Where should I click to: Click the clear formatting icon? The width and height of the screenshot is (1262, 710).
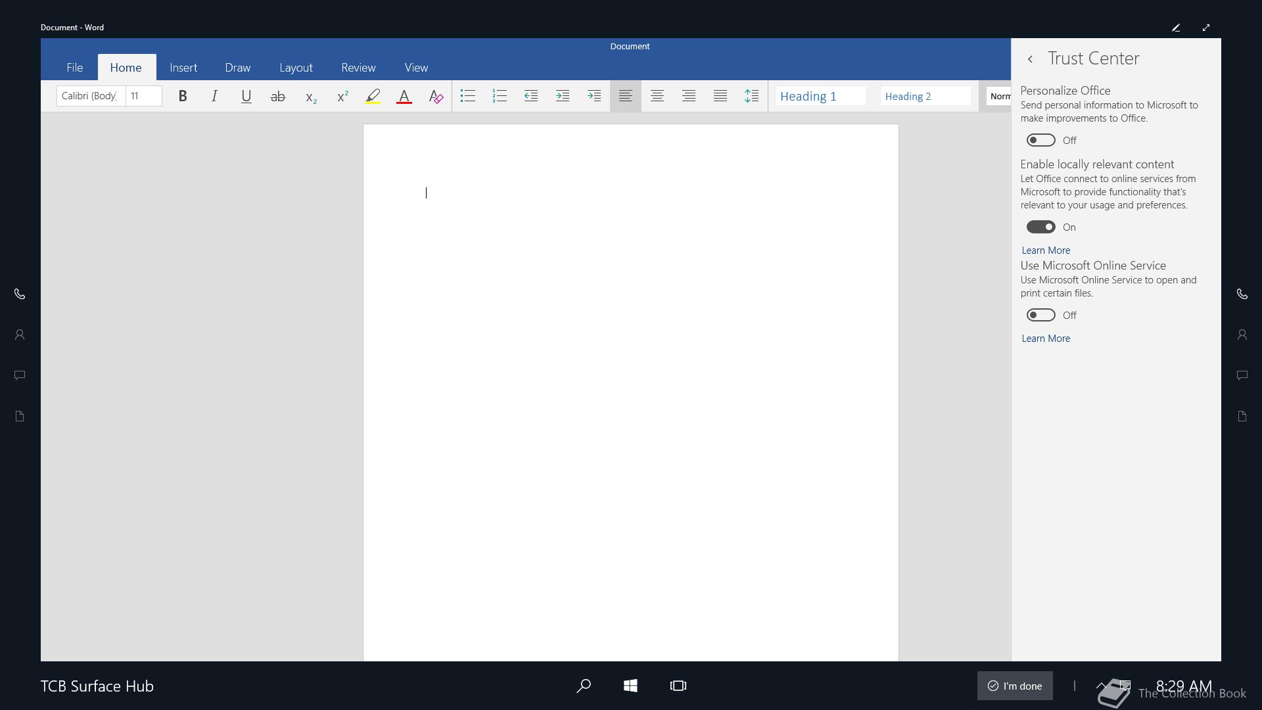click(x=436, y=97)
